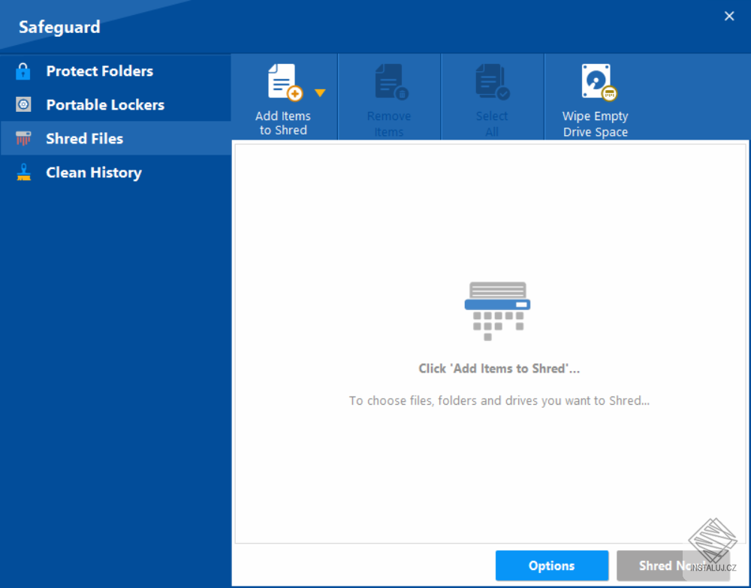Click the 'Click Add Items to Shred' prompt text

tap(499, 368)
